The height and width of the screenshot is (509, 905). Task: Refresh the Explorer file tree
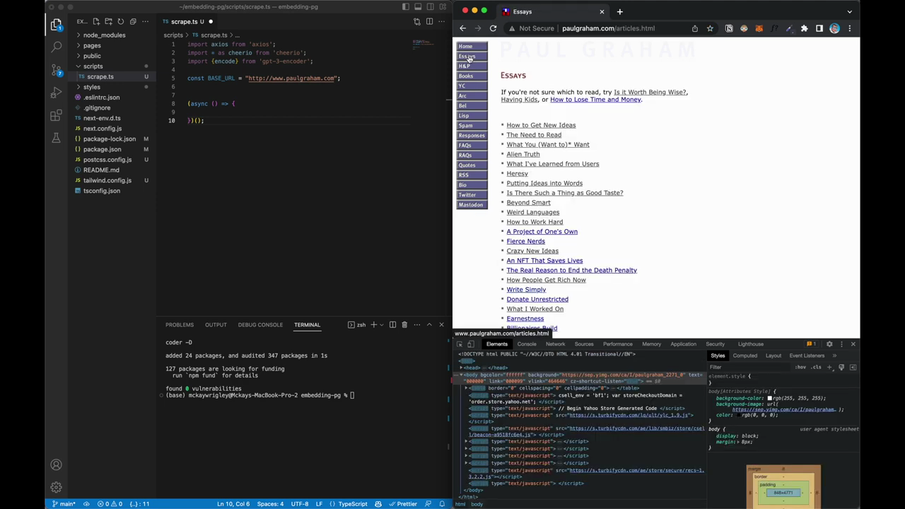[120, 21]
